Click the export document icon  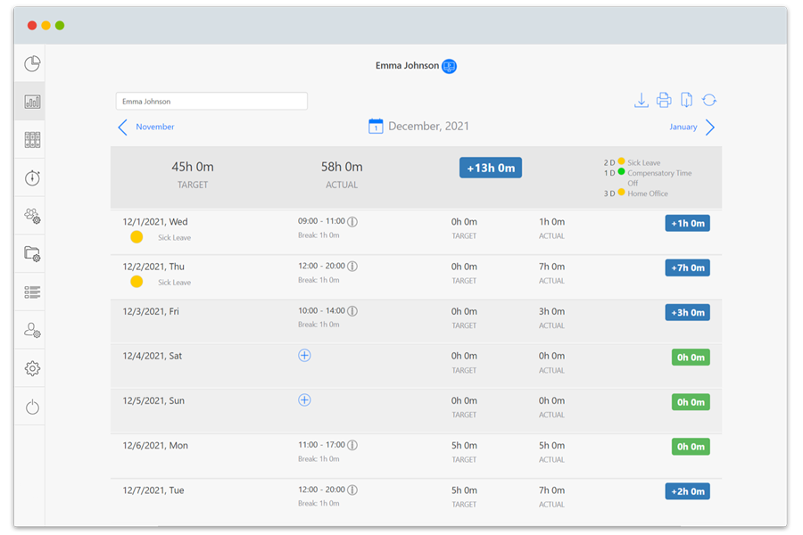pos(686,101)
